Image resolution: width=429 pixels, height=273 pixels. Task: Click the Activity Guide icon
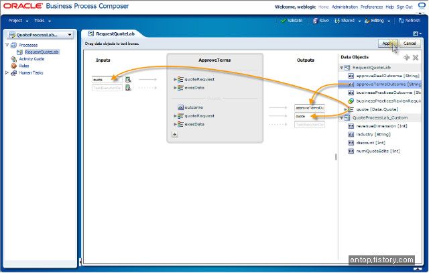point(13,59)
